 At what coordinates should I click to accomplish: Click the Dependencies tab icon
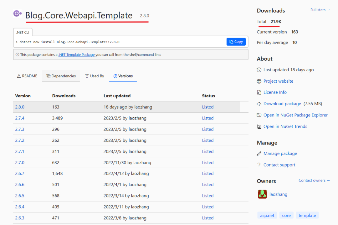pos(48,76)
